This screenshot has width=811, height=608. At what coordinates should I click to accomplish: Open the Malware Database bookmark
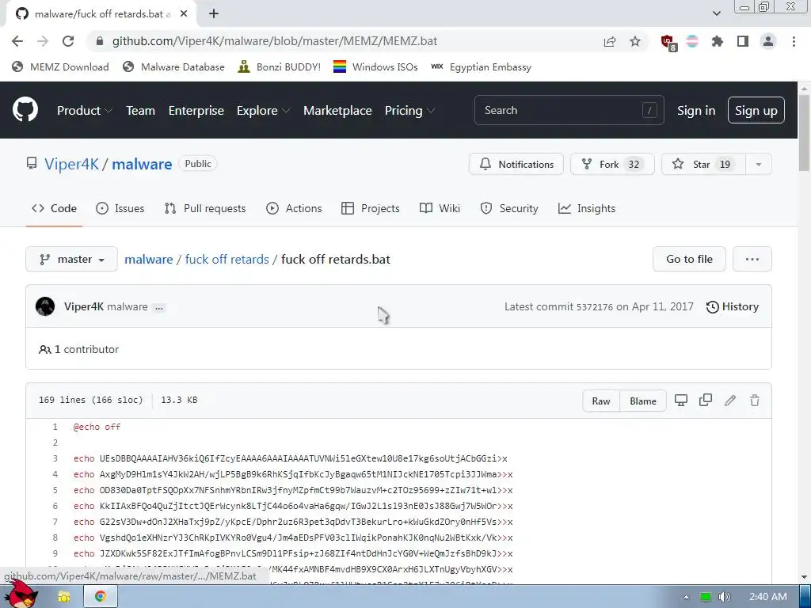(x=173, y=66)
